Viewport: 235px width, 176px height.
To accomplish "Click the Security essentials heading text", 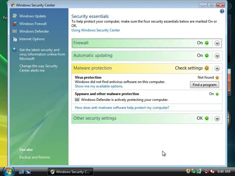I will pos(90,16).
